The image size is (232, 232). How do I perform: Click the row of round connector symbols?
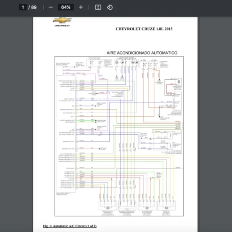[x=126, y=62]
